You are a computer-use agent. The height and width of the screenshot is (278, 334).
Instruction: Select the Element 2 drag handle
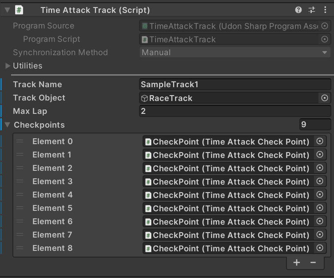(x=20, y=168)
